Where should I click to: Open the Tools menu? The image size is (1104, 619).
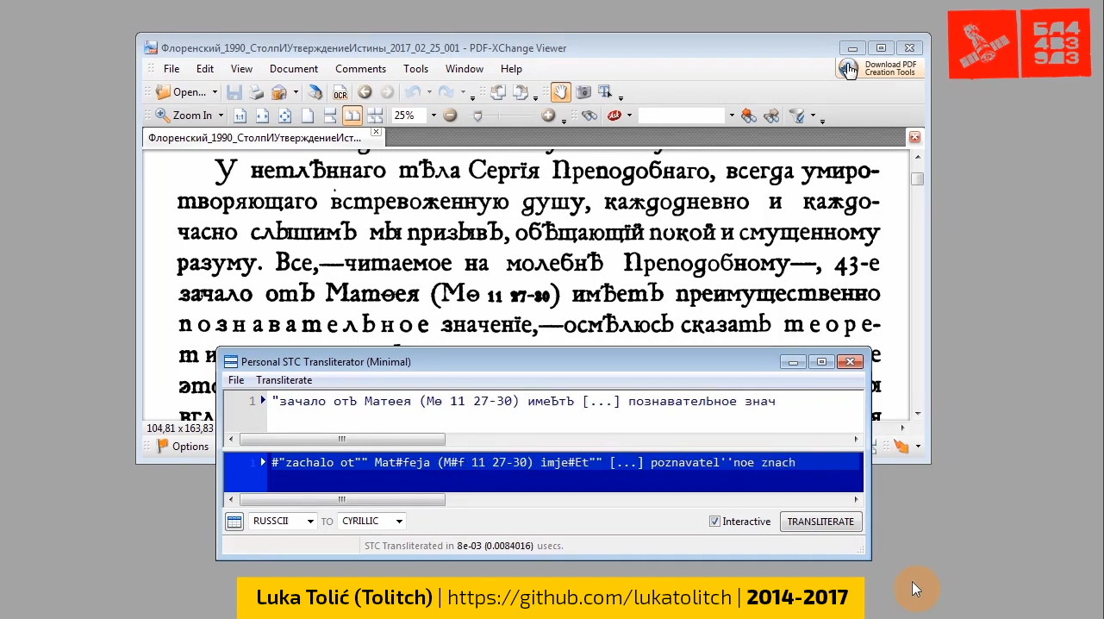coord(416,69)
